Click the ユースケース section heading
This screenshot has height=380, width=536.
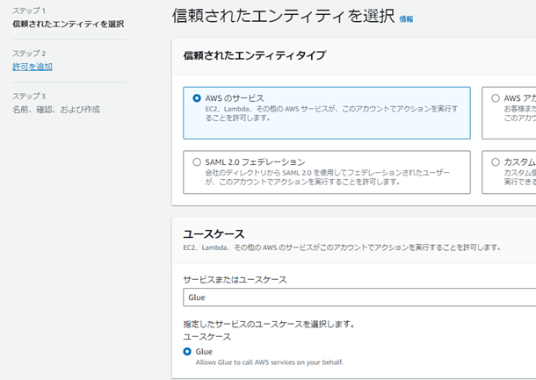coord(214,234)
